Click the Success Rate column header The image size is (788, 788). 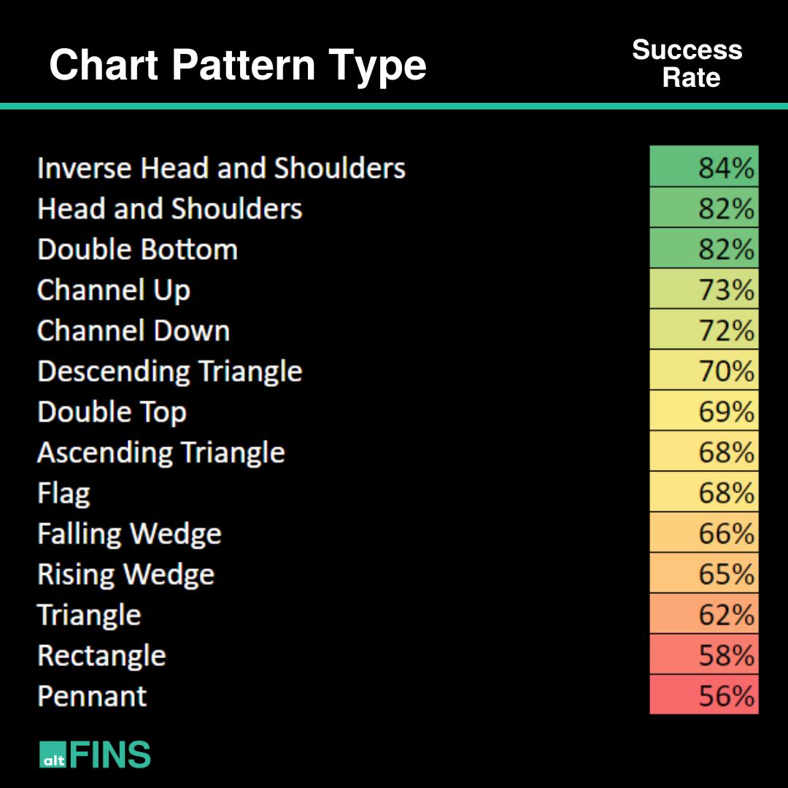pyautogui.click(x=687, y=63)
